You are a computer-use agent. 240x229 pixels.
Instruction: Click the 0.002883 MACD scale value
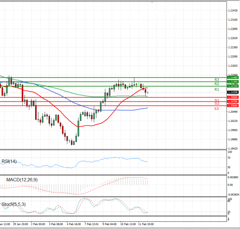pyautogui.click(x=233, y=177)
